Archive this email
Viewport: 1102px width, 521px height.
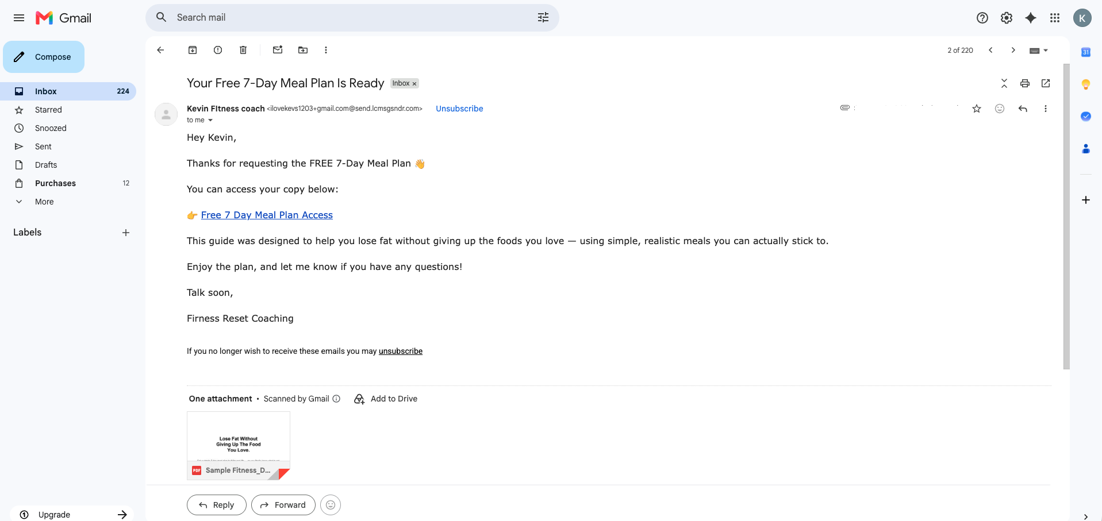193,50
